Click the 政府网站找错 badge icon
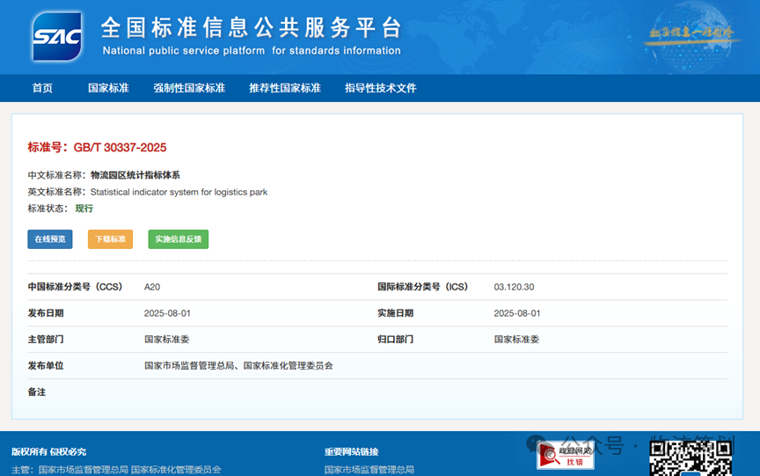Image resolution: width=760 pixels, height=476 pixels. [x=566, y=456]
